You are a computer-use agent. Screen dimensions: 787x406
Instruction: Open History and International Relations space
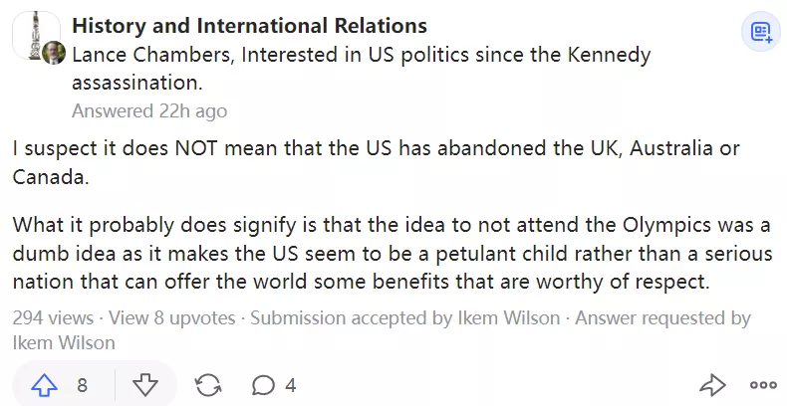(250, 26)
